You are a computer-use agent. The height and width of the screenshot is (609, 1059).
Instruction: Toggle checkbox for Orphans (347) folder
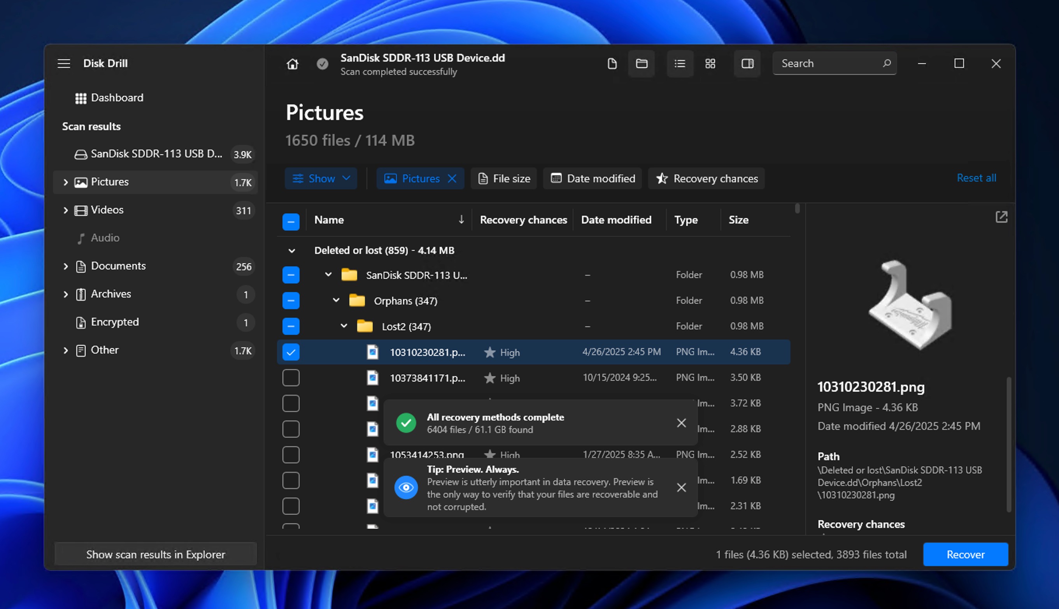pos(291,300)
